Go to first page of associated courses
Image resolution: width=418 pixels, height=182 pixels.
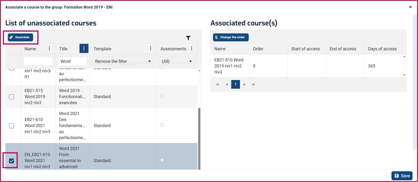218,84
